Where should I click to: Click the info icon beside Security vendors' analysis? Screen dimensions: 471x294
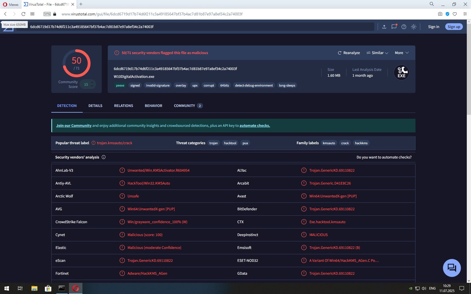[103, 157]
